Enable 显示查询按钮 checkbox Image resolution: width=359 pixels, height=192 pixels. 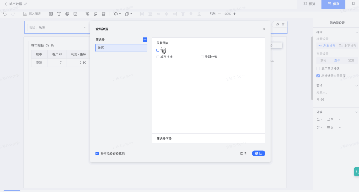click(318, 69)
